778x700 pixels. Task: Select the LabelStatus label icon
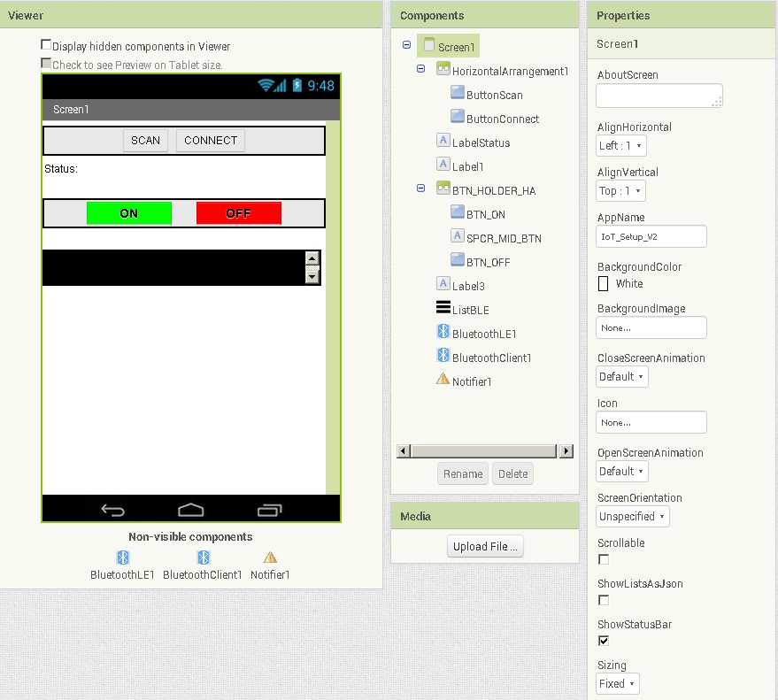pyautogui.click(x=443, y=142)
